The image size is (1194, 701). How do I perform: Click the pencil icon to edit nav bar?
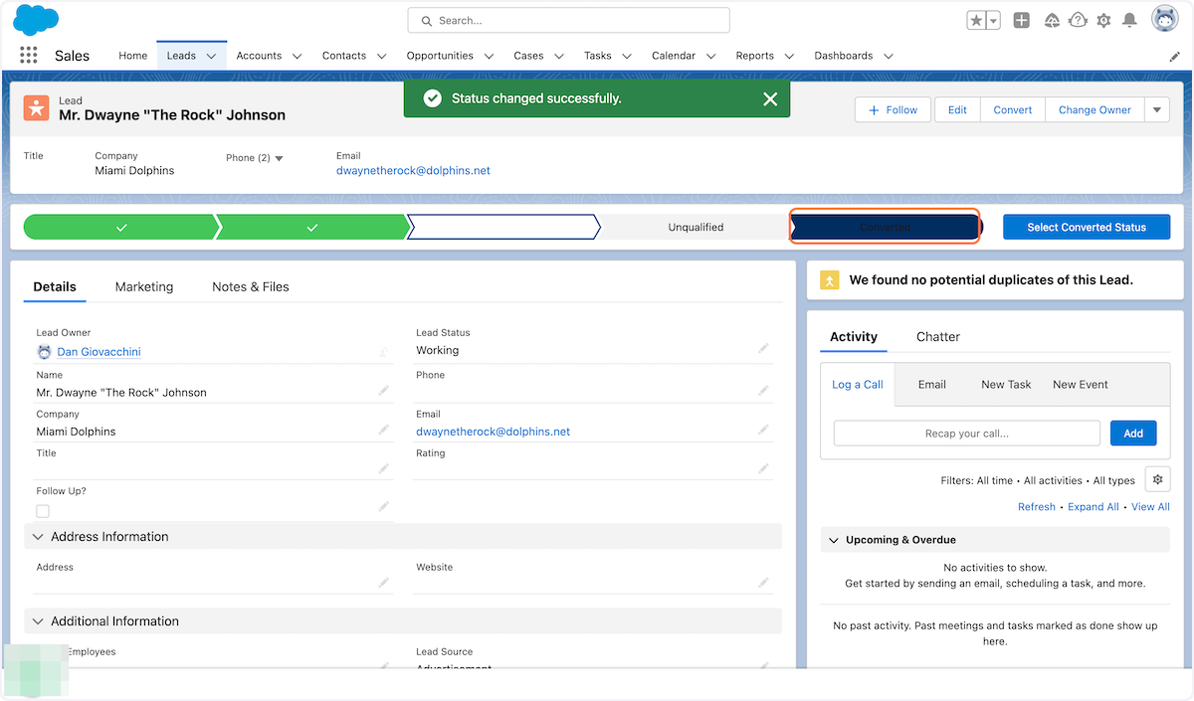pos(1175,57)
